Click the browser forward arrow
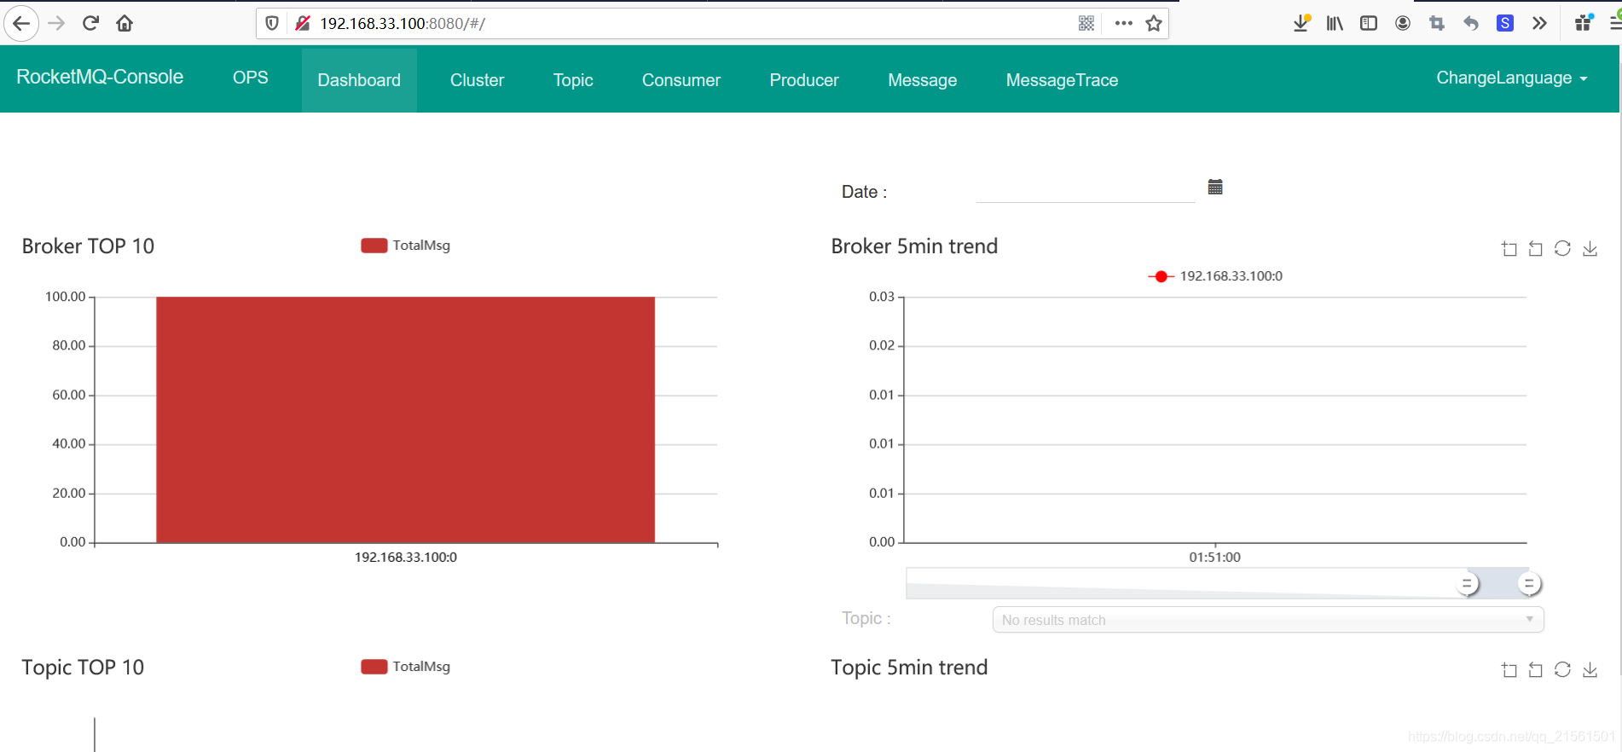Screen dimensions: 1622x752 (x=56, y=23)
